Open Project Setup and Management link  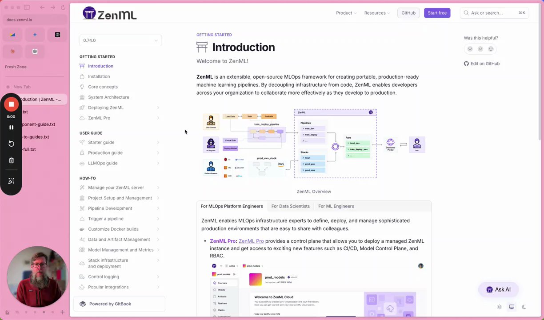point(120,198)
